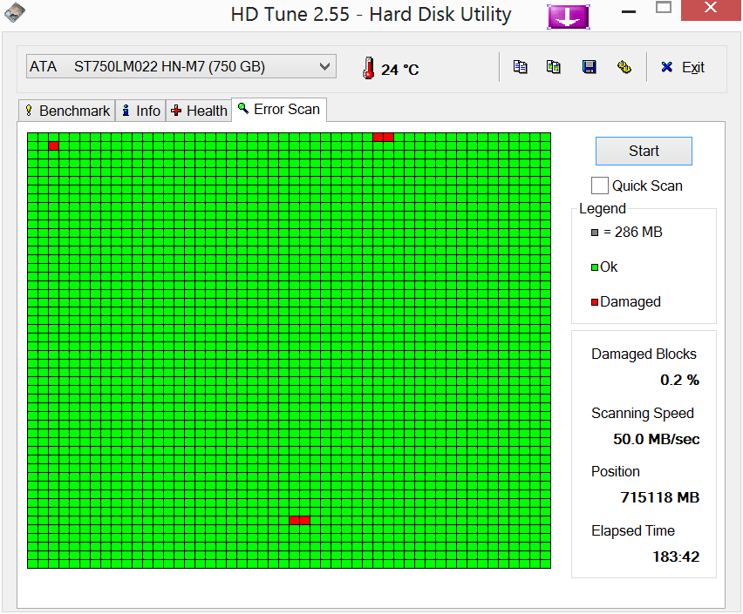Click the Legend group label
The image size is (743, 614).
pos(603,209)
